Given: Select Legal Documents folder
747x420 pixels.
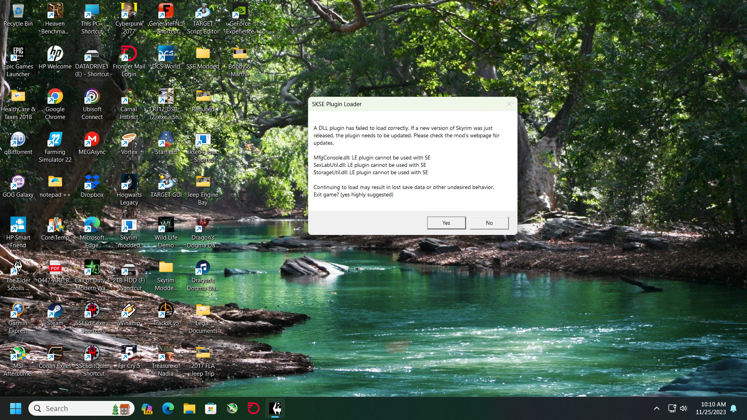Looking at the screenshot, I should (203, 318).
